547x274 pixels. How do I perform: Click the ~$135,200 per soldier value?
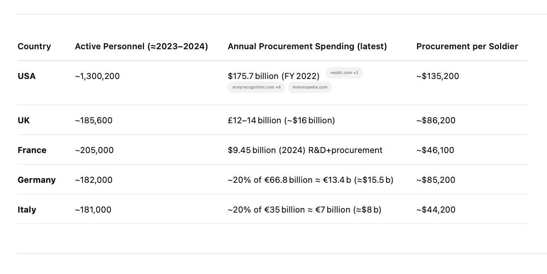point(438,76)
